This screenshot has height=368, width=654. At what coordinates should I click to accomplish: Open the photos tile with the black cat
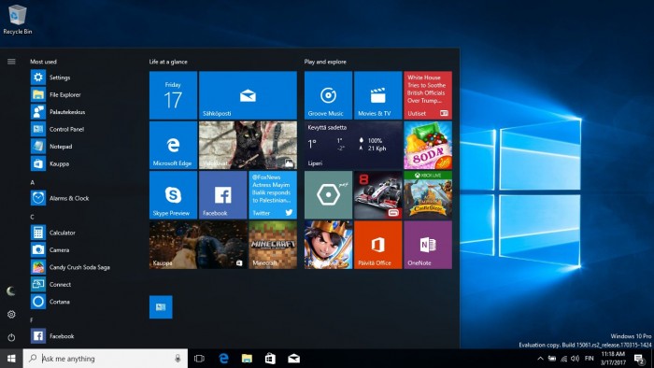(x=248, y=145)
